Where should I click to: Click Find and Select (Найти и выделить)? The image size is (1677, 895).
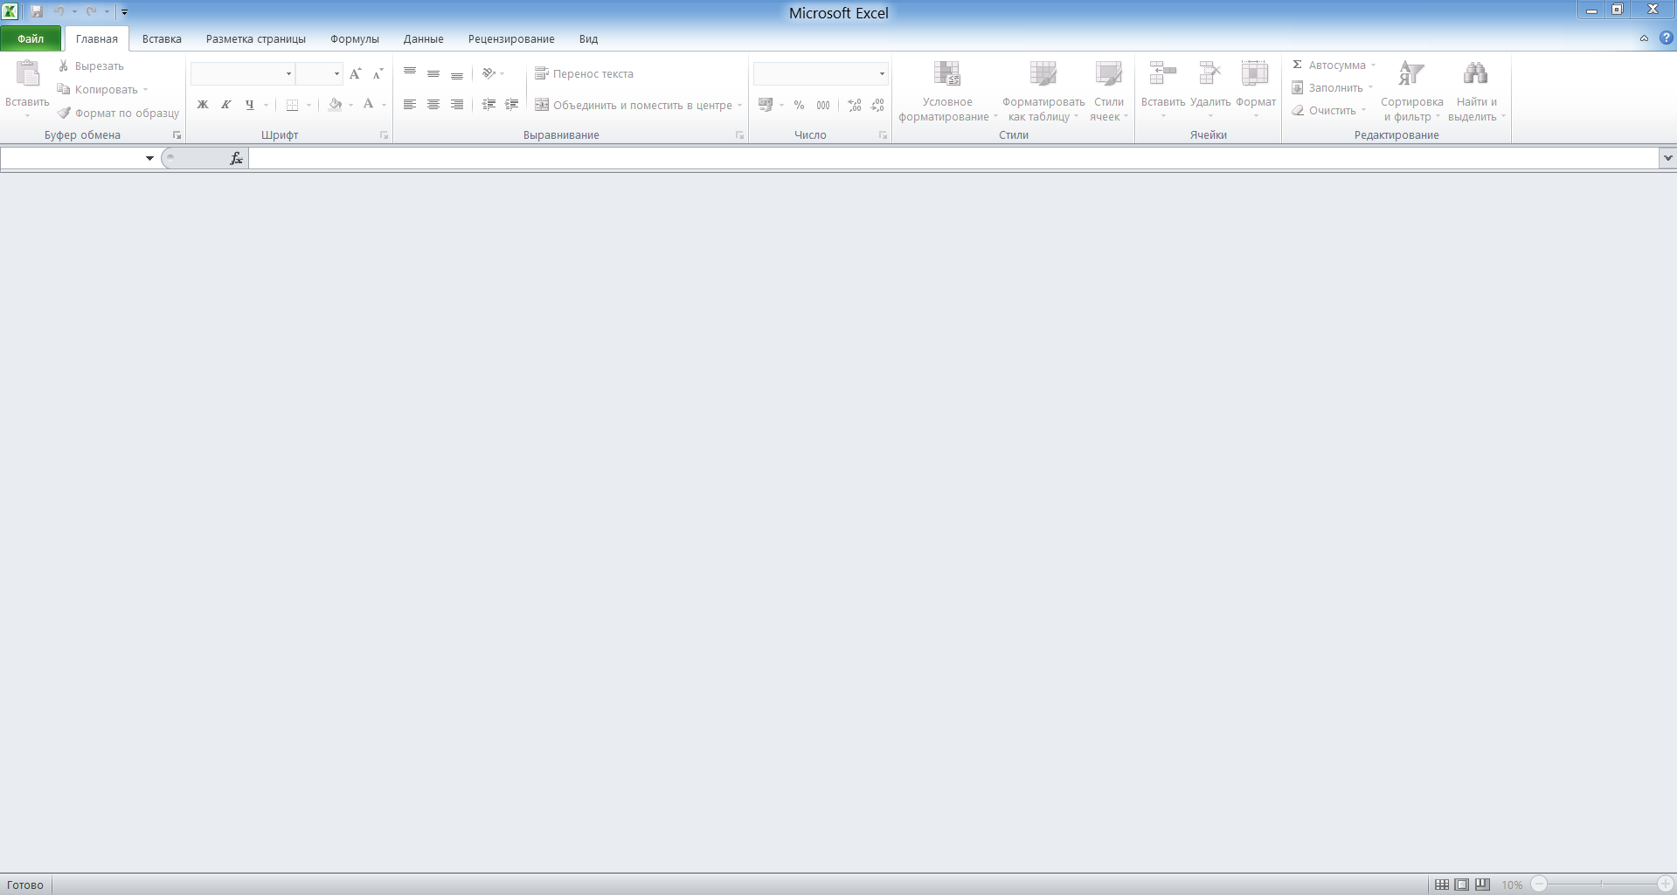(x=1476, y=92)
